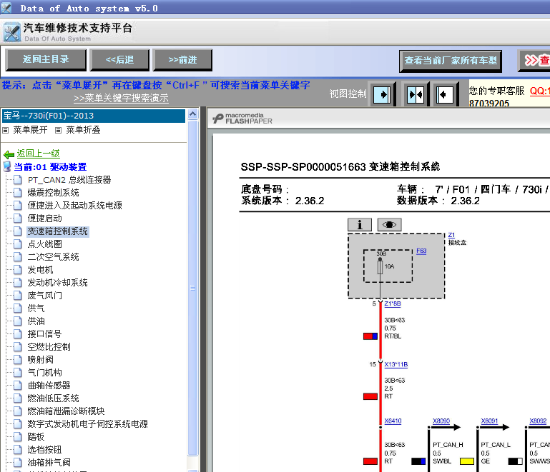Open the X8090 connector link
Screen dimensions: 550x472
tap(441, 421)
